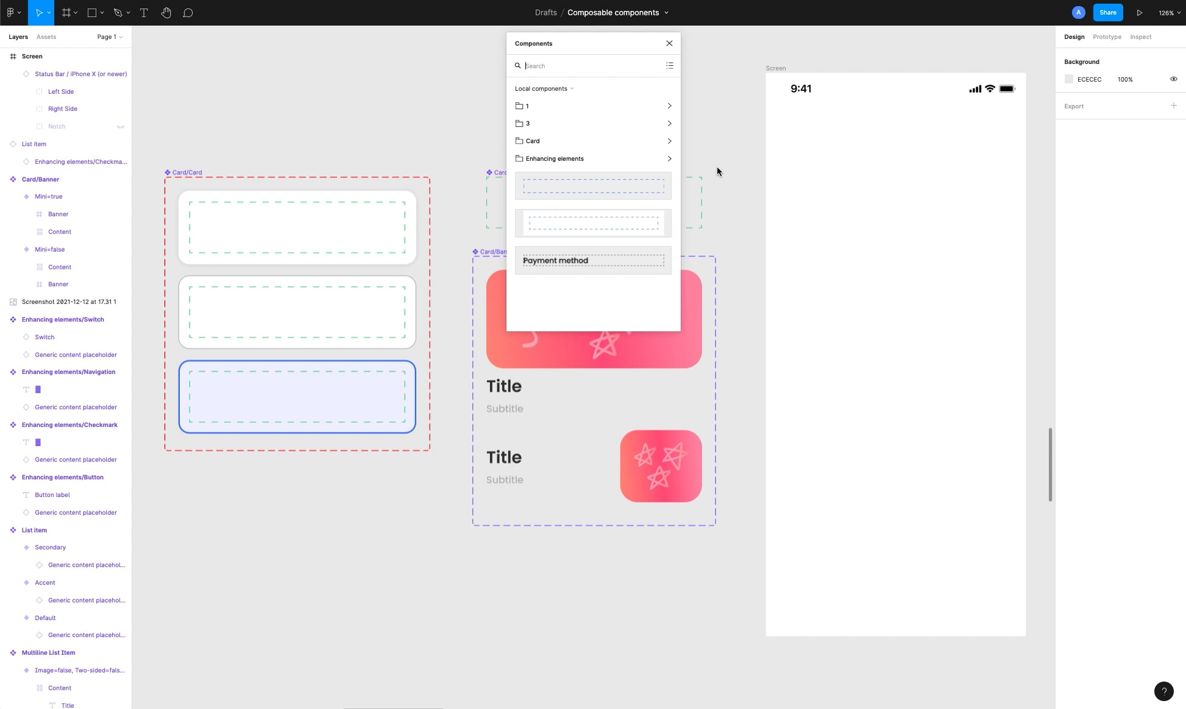
Task: Toggle list view in Components panel
Action: pos(669,65)
